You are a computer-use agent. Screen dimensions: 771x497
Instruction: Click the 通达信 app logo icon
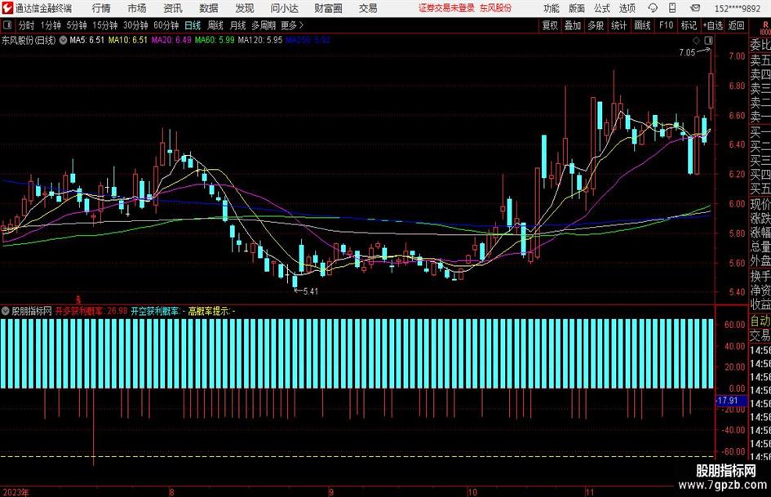coord(7,8)
